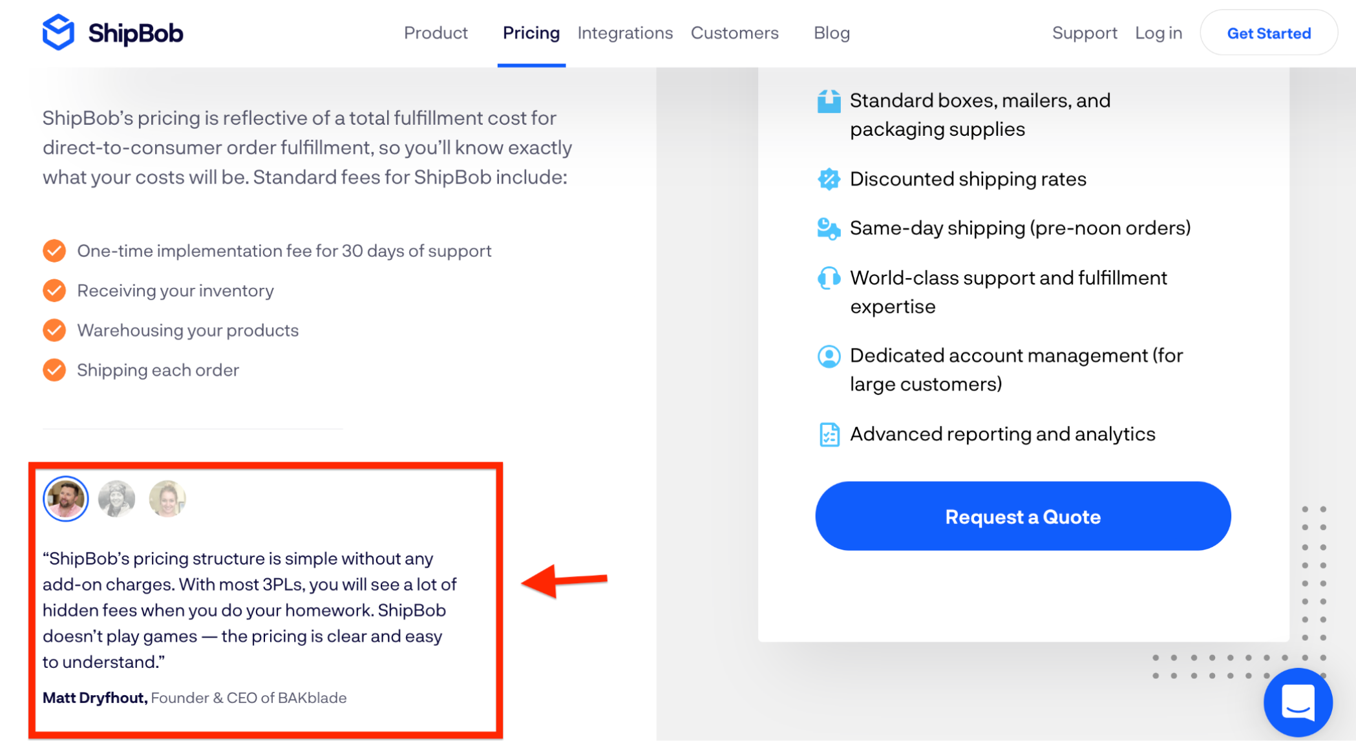Click the packaging box icon
Viewport: 1356px width, 741px height.
[829, 102]
